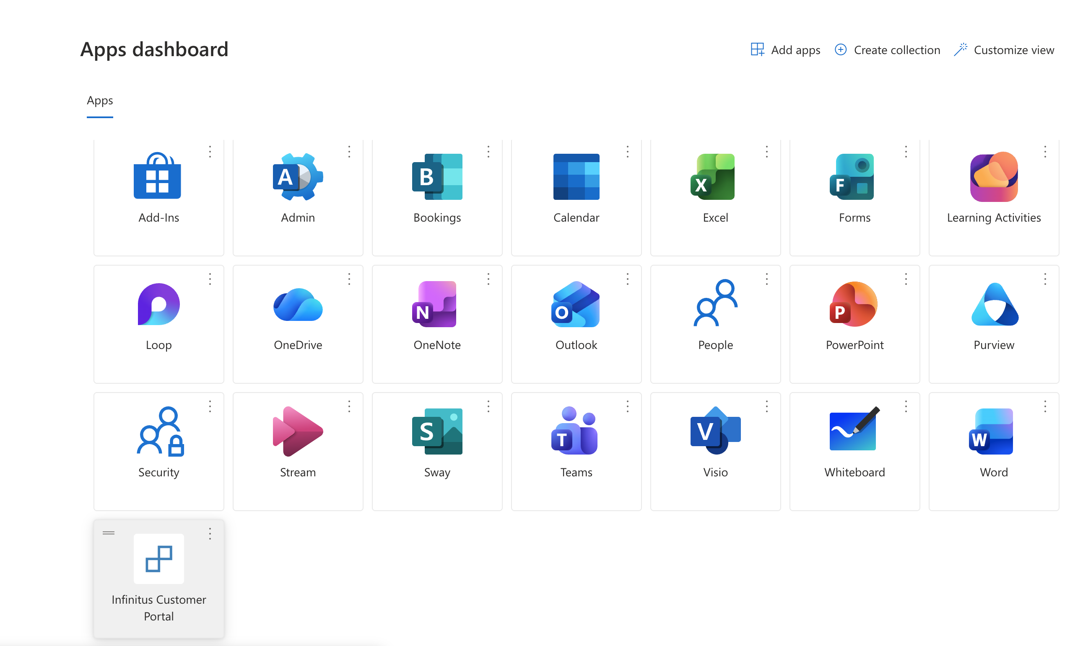Open the Infinitus Customer Portal icon
The image size is (1070, 646).
[158, 559]
